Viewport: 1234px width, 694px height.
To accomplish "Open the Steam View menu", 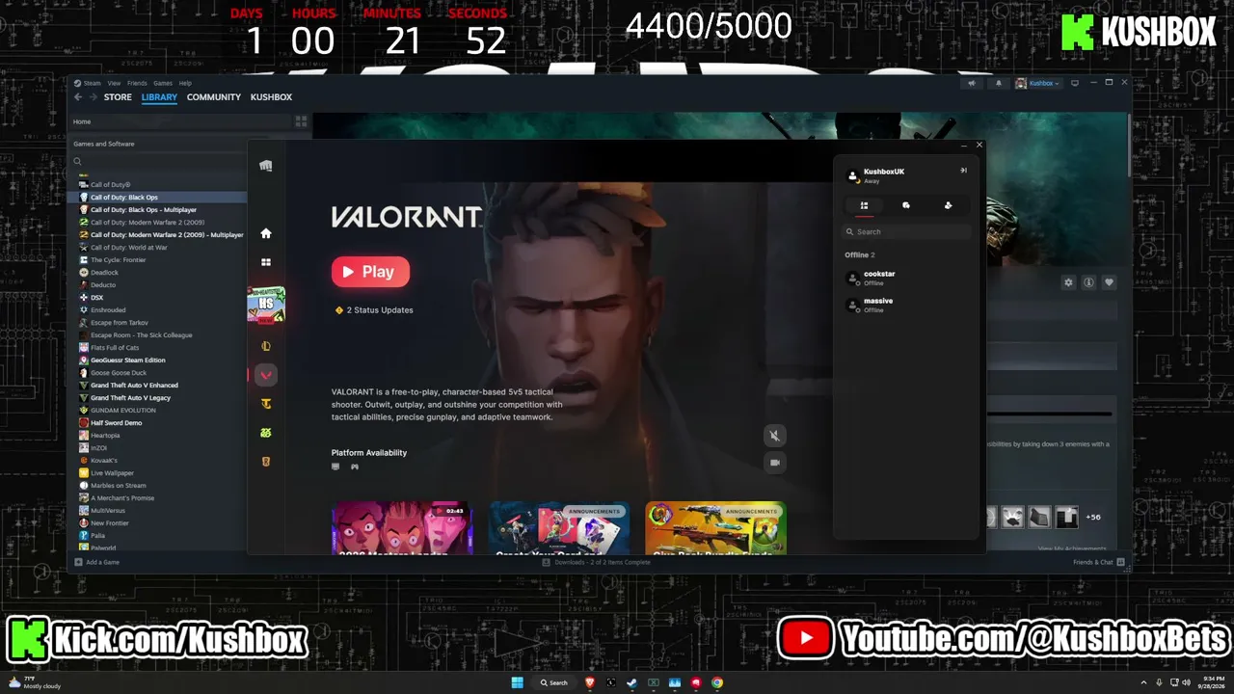I will click(x=114, y=83).
